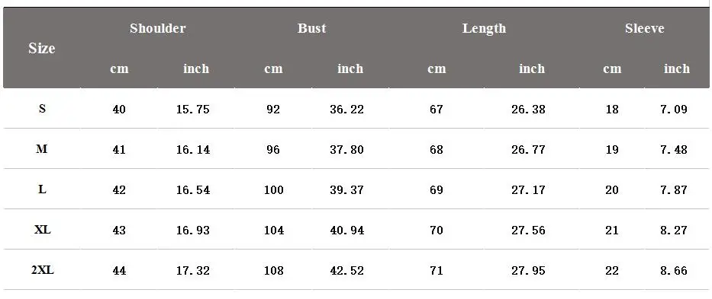Click the 7.87 sleeve inch value
Screen dimensions: 712x299
pyautogui.click(x=674, y=189)
